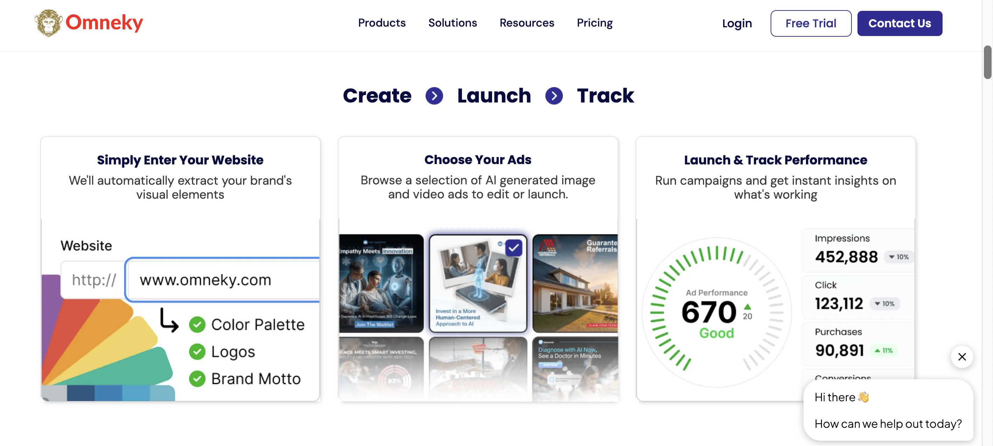Screen dimensions: 993x446
Task: Click the green up arrow beside 670 score
Action: pyautogui.click(x=747, y=307)
